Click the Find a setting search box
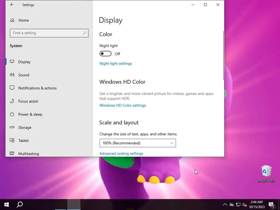This screenshot has height=210, width=280. [49, 33]
